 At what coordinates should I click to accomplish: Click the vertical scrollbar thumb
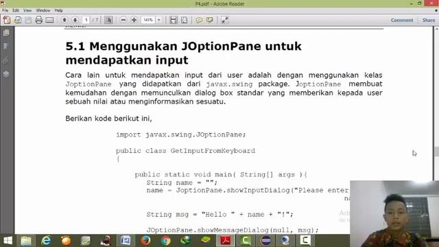coord(436,152)
